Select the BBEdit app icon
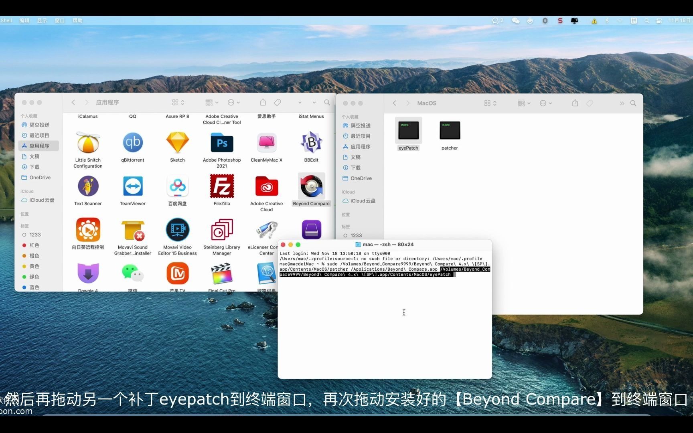 pyautogui.click(x=311, y=143)
